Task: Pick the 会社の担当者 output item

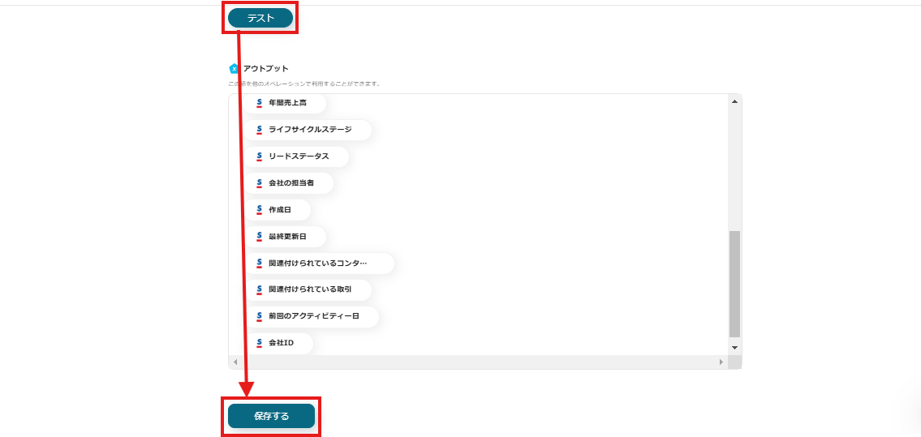Action: click(291, 183)
